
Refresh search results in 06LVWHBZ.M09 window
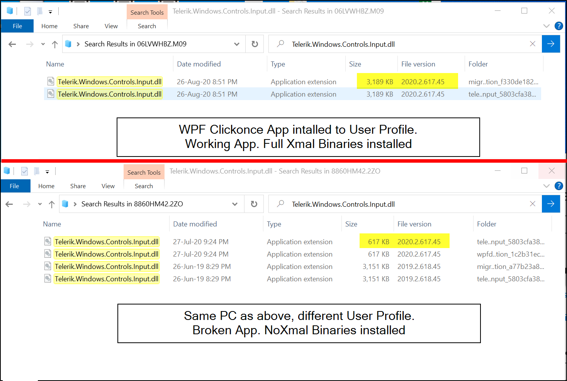(255, 44)
